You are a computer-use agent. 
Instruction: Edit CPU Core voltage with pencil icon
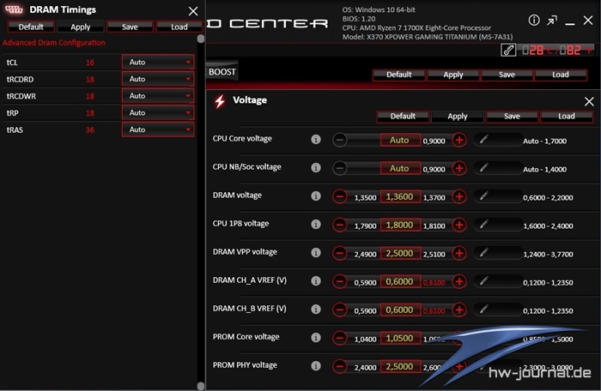(x=483, y=140)
